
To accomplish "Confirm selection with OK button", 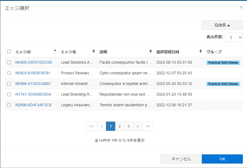I will [x=222, y=159].
